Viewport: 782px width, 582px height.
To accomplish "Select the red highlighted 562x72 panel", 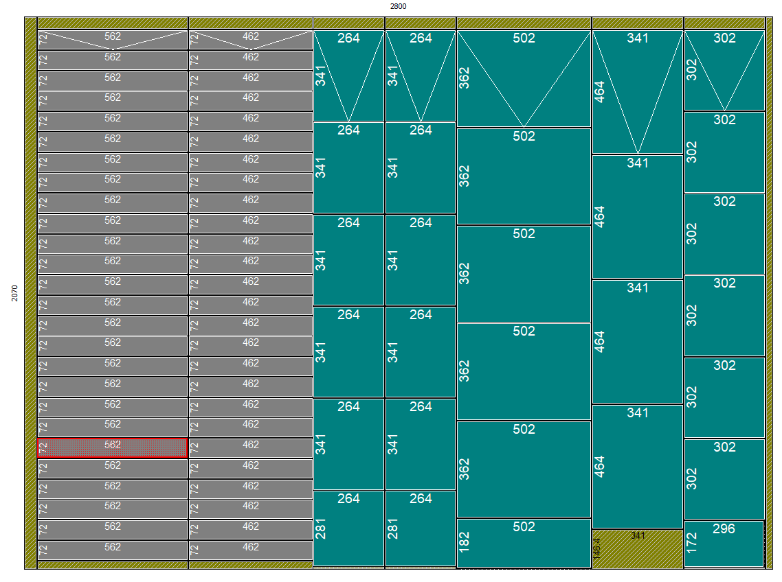I will [112, 448].
